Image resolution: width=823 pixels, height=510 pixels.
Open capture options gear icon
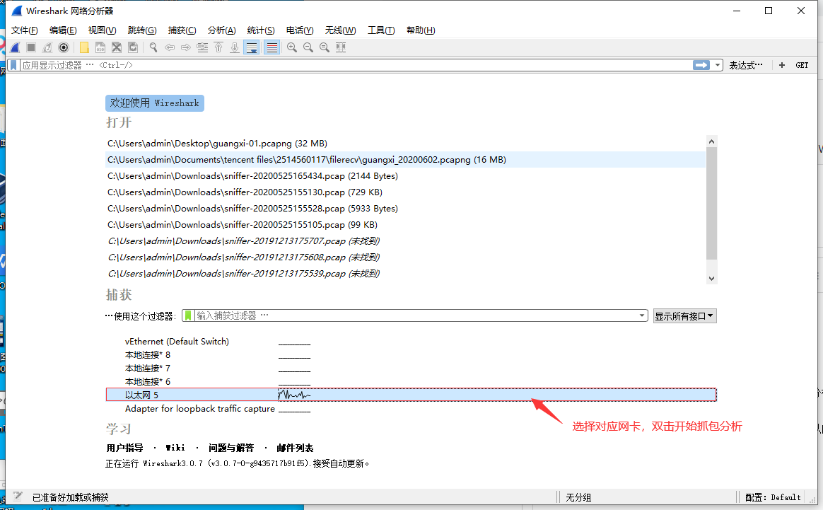pyautogui.click(x=64, y=48)
